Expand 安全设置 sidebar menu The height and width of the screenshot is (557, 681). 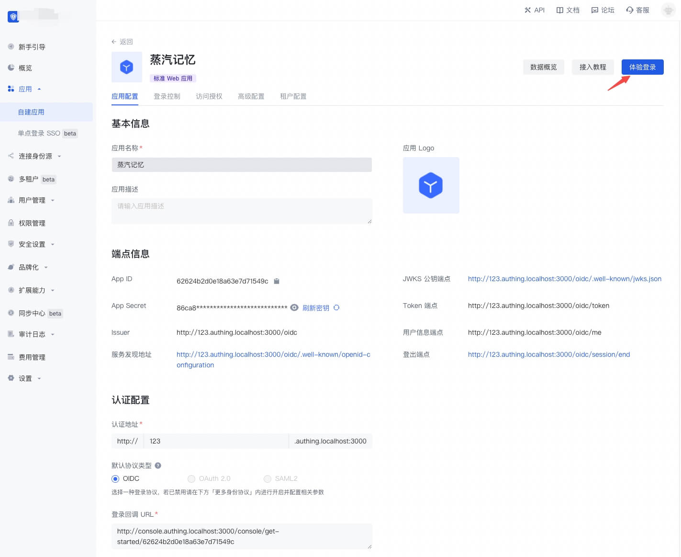[x=32, y=244]
